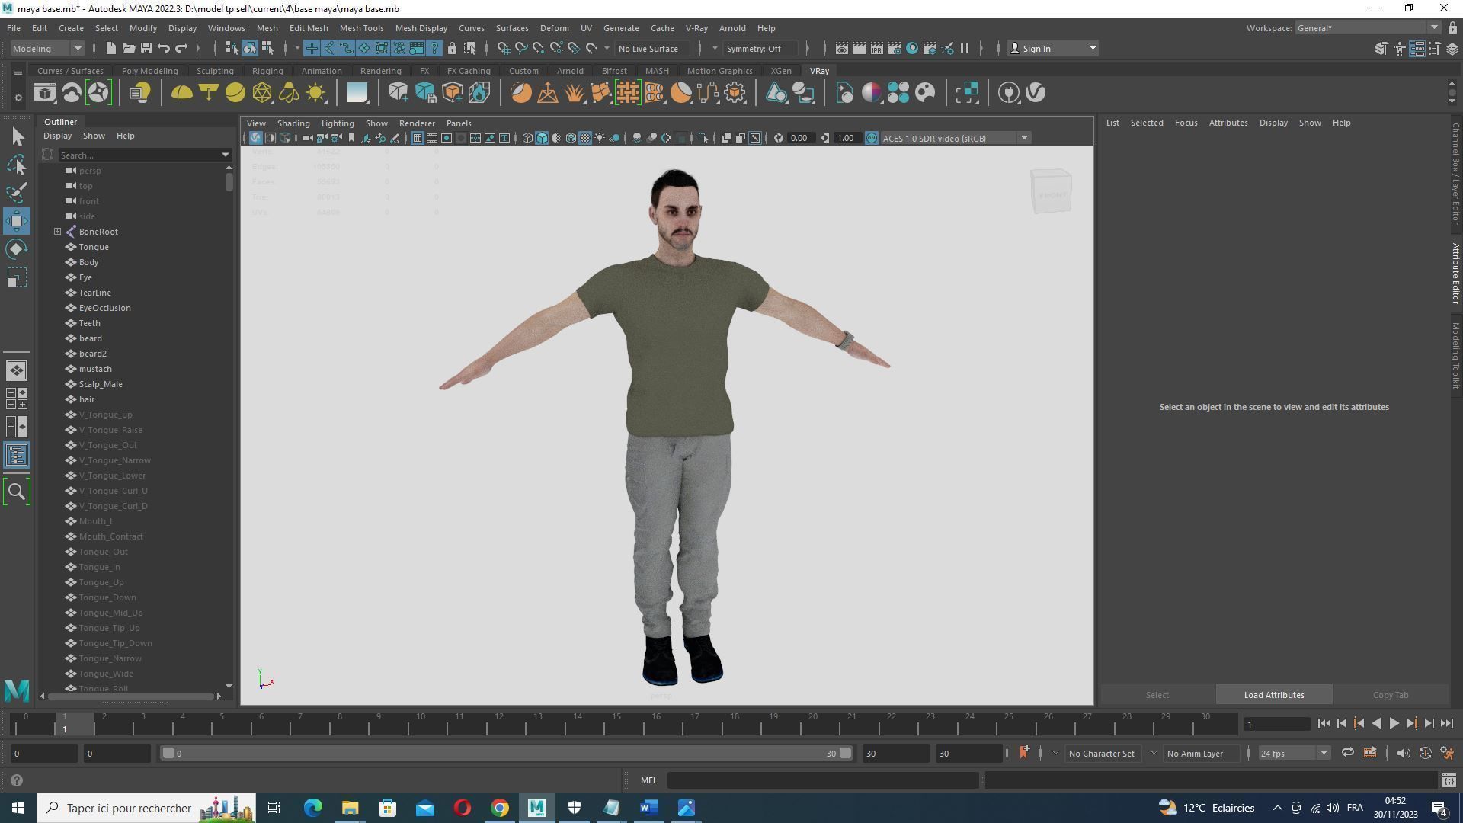1463x823 pixels.
Task: Activate the Lasso select tool
Action: (17, 165)
